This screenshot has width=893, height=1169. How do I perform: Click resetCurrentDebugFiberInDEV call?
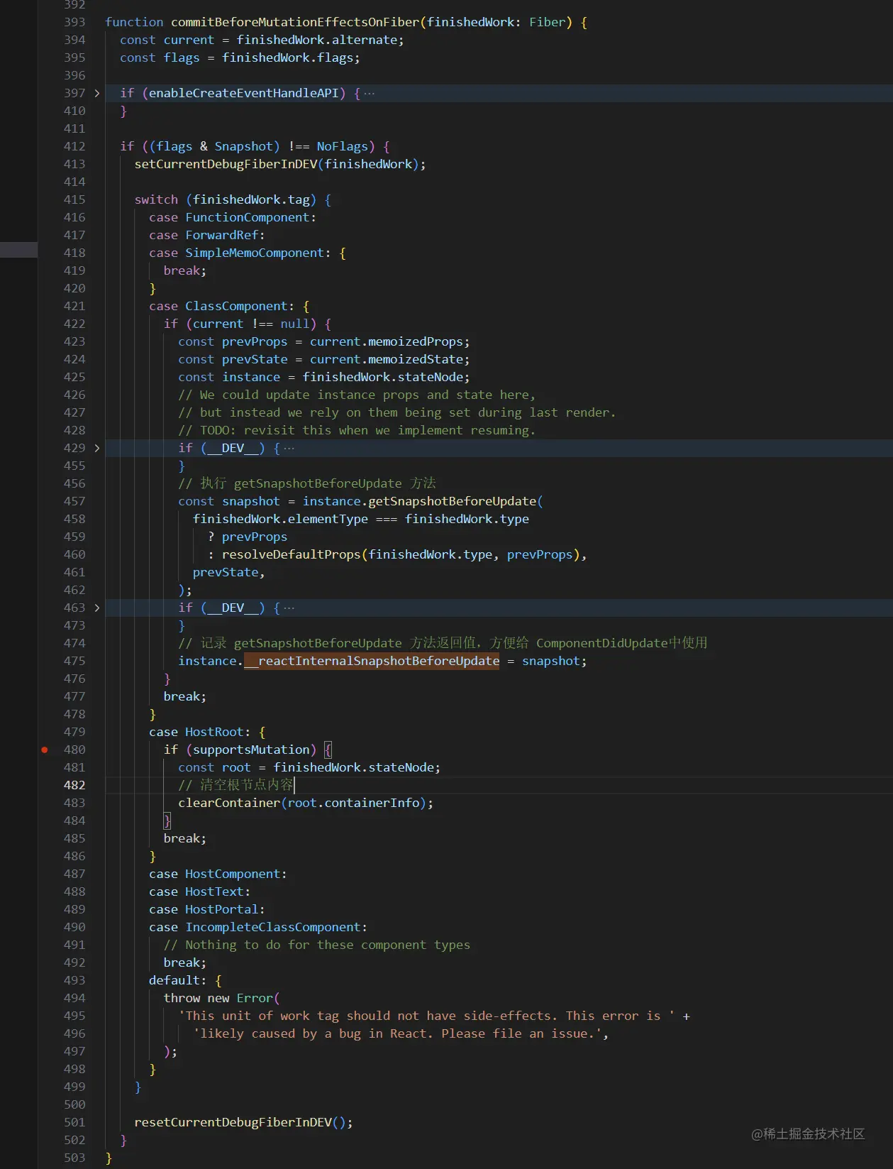233,1122
